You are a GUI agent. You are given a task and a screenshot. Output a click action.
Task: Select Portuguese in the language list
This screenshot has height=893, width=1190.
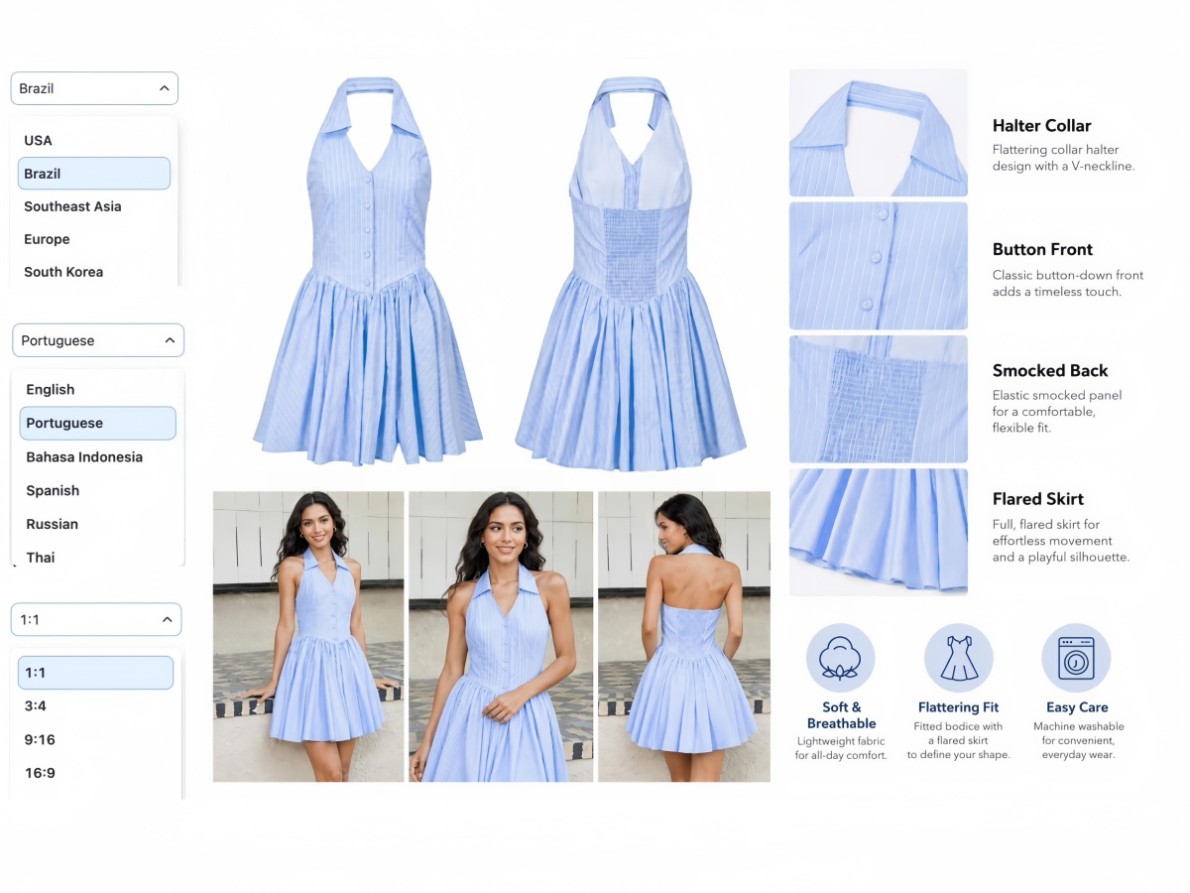pyautogui.click(x=97, y=423)
